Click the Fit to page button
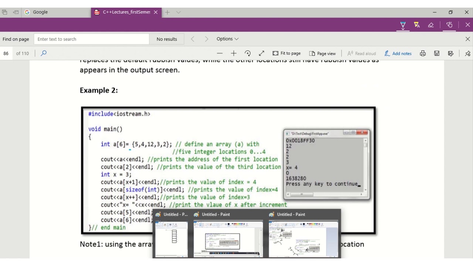 pyautogui.click(x=287, y=53)
